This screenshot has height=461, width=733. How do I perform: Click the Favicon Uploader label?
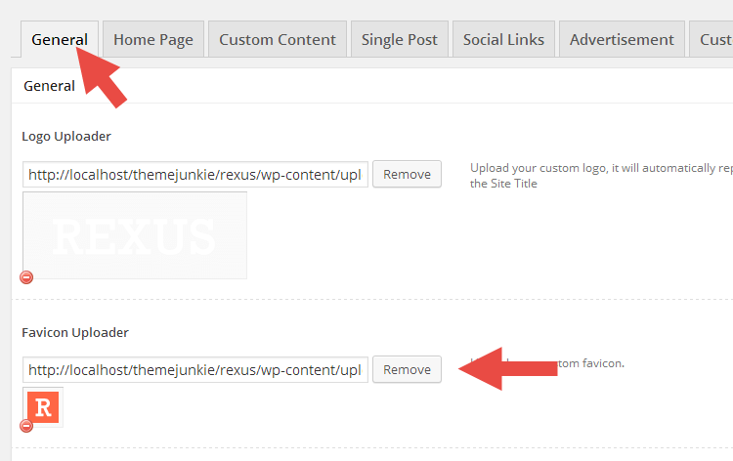[x=75, y=332]
